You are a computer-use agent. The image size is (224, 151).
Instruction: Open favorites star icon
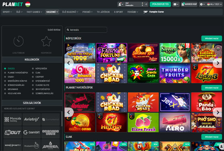point(46,41)
